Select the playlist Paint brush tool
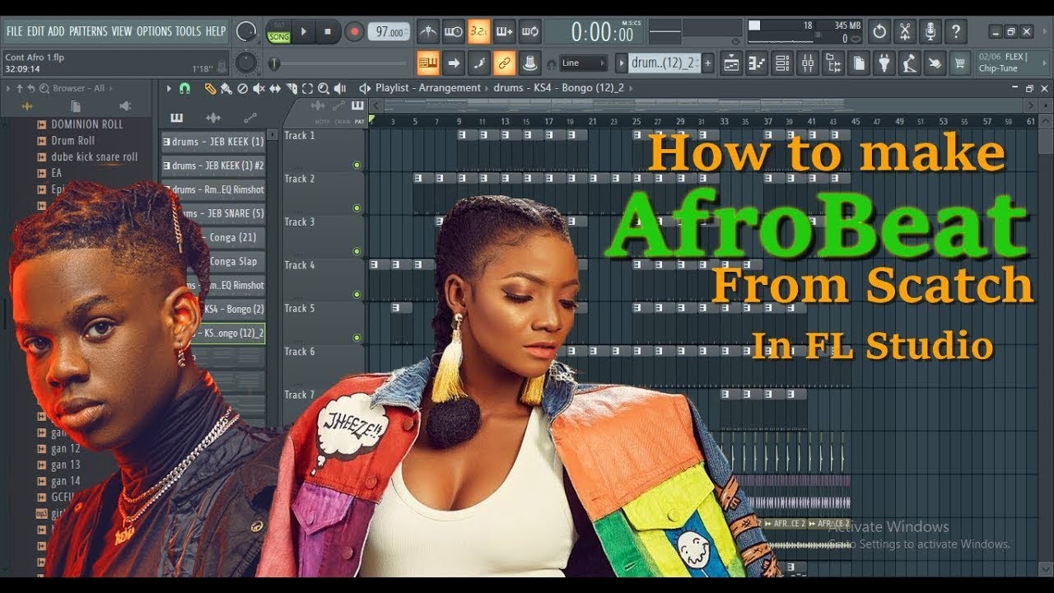Screen dimensions: 1054x593 tap(226, 88)
